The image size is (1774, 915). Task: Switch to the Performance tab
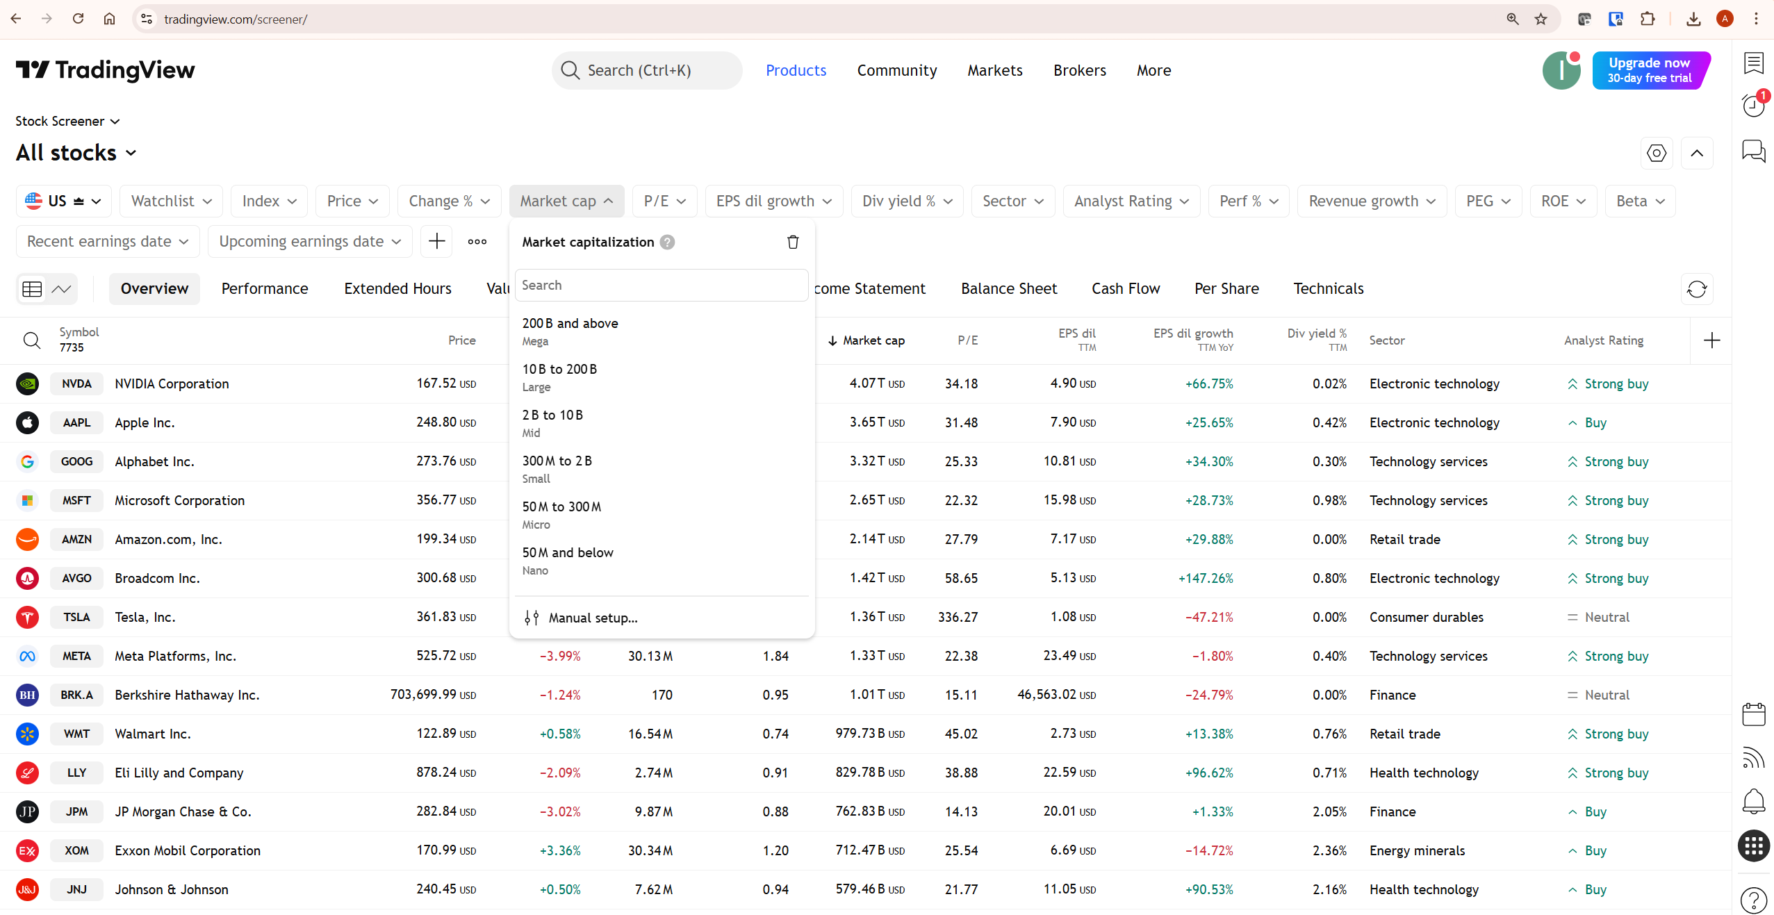264,288
